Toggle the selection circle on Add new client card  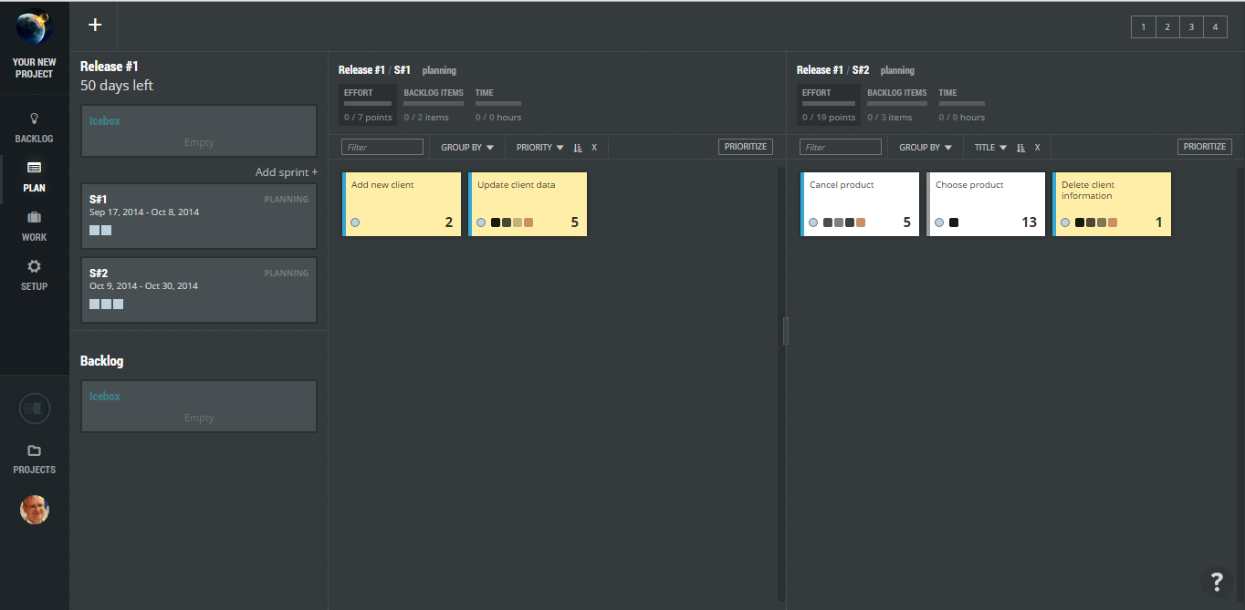click(x=355, y=222)
